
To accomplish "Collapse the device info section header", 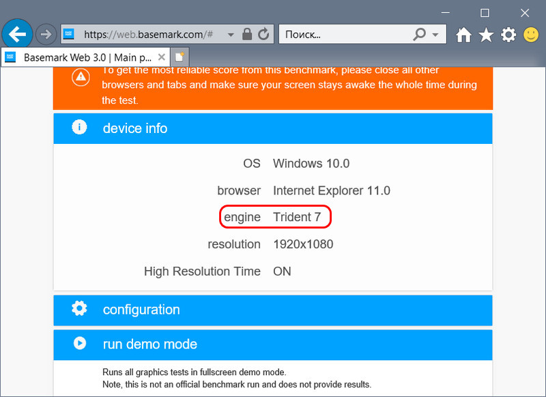I will (273, 128).
